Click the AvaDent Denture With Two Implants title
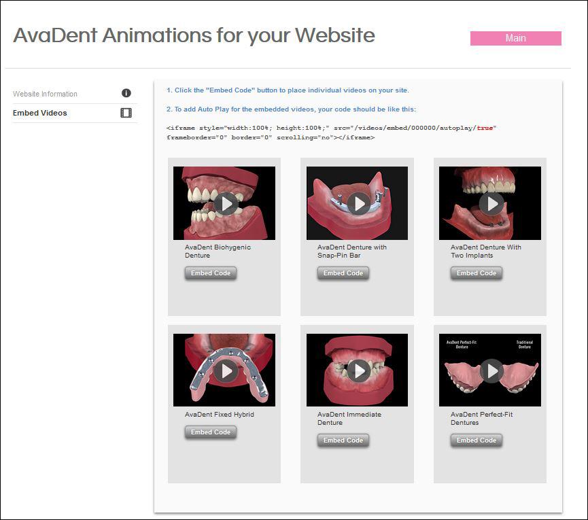Viewport: 588px width, 520px height. [485, 252]
